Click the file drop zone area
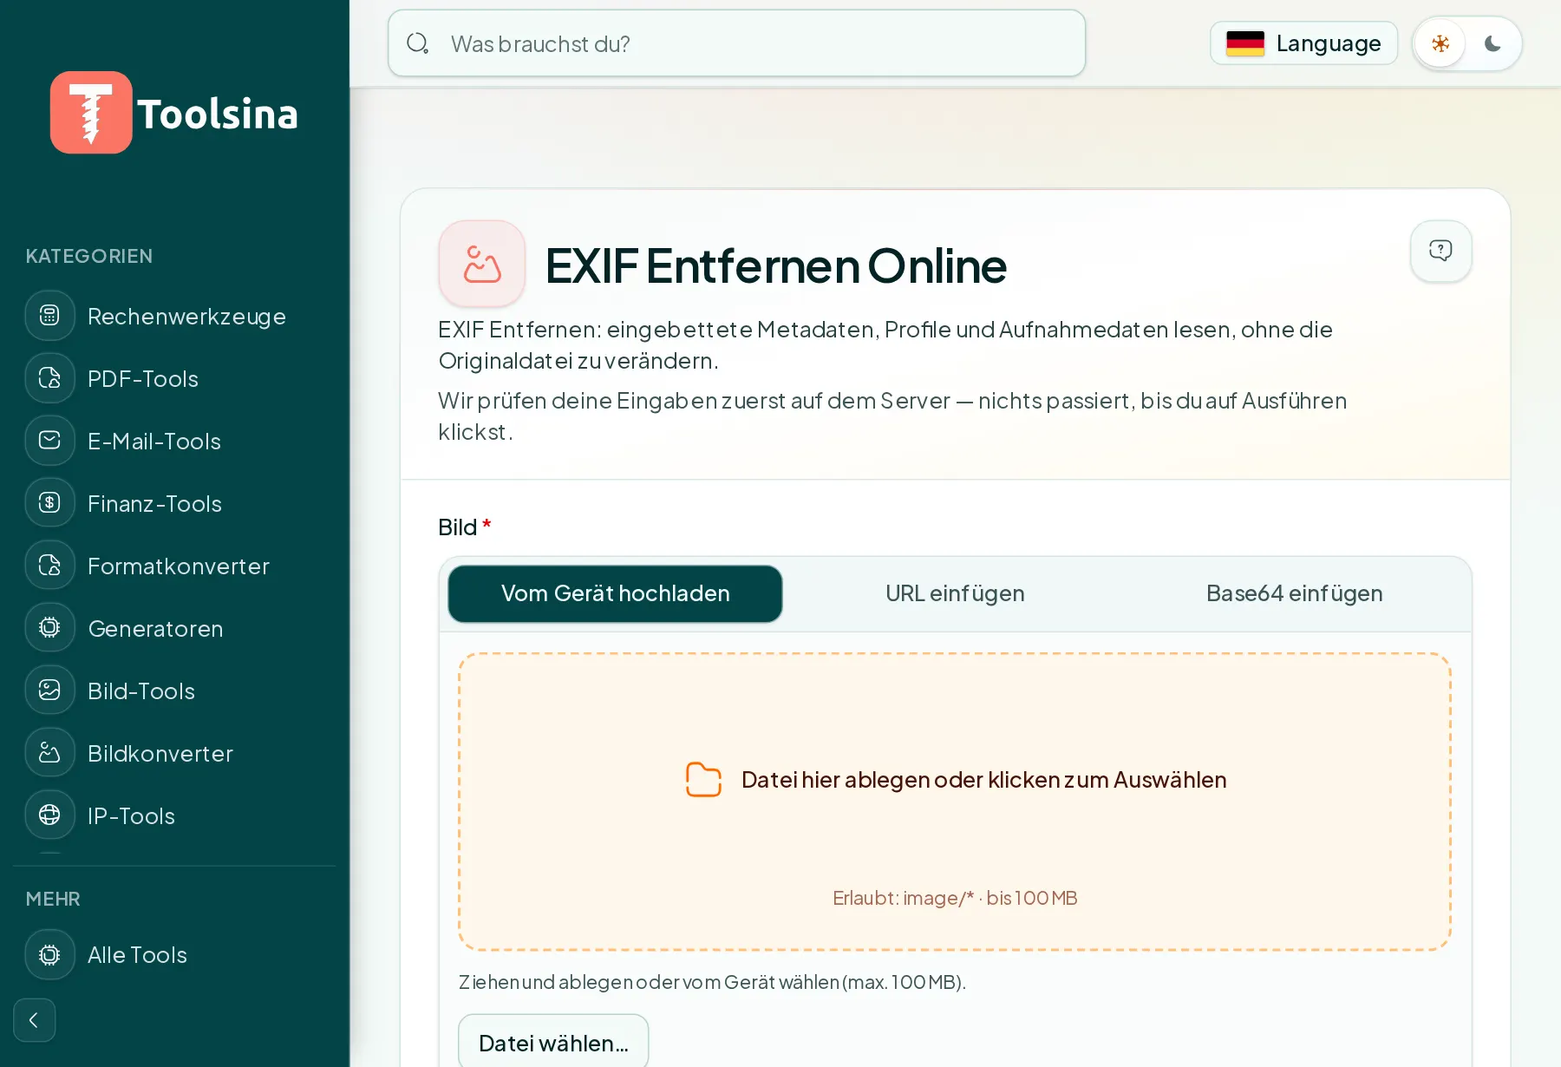This screenshot has width=1561, height=1067. tap(955, 802)
